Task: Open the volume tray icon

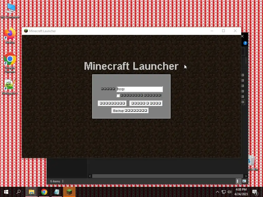Action: click(230, 192)
